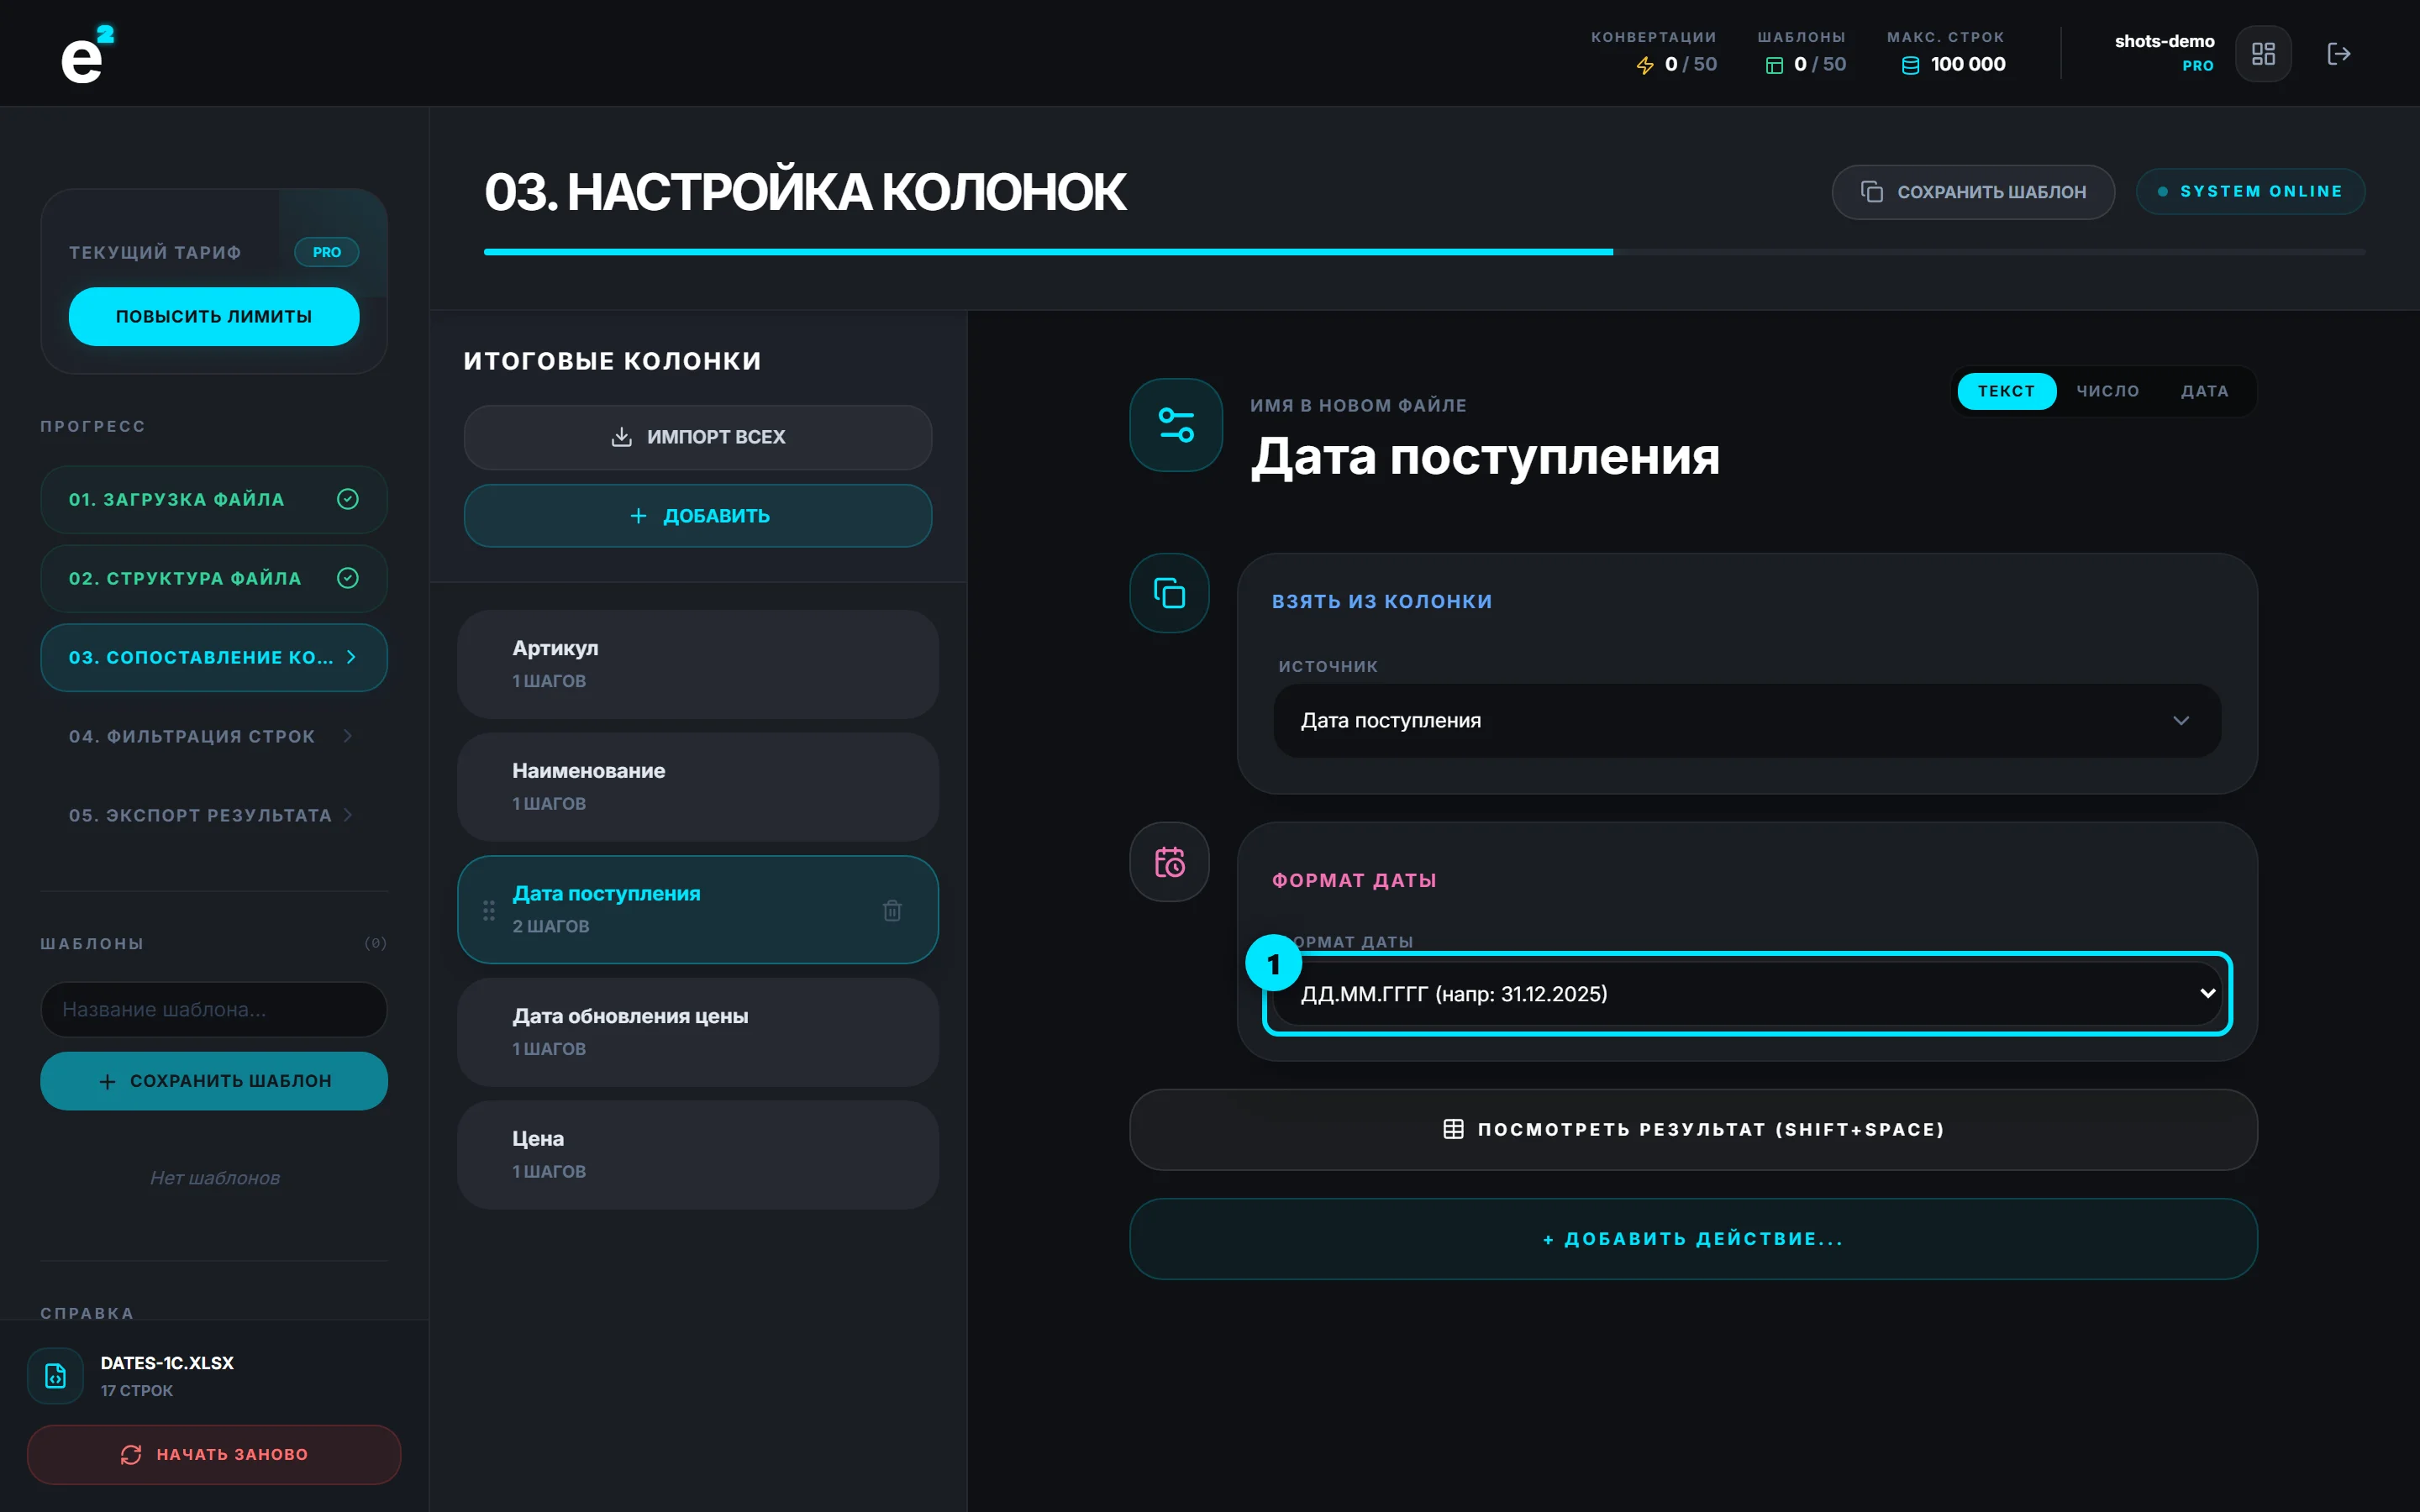Viewport: 2420px width, 1512px height.
Task: Click the PRO badge in tariff card
Action: tap(326, 252)
